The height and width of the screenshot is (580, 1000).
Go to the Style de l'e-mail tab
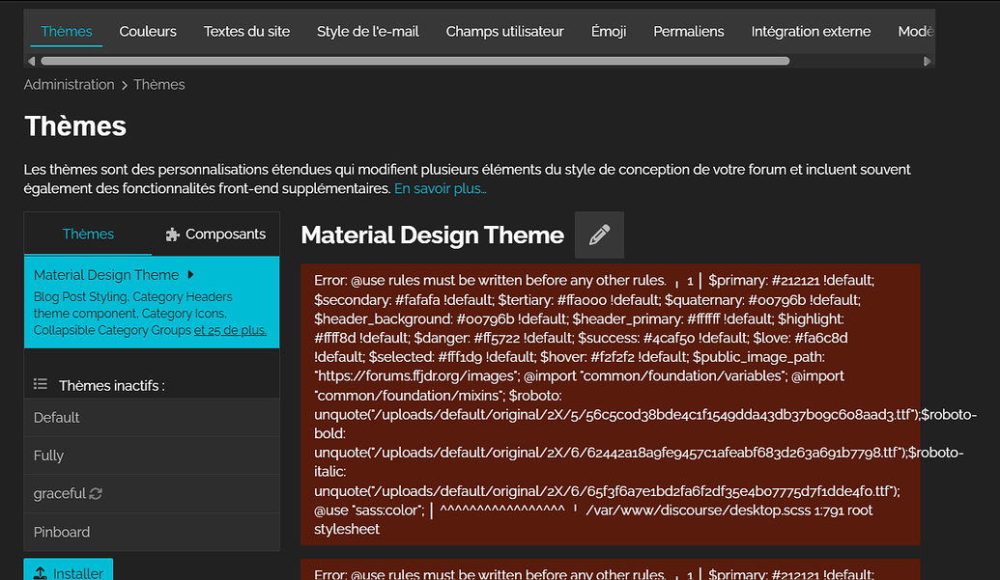point(367,31)
